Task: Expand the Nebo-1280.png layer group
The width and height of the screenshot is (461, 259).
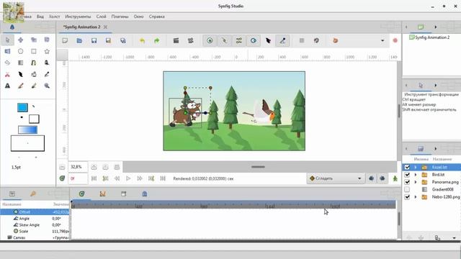Action: coord(416,196)
